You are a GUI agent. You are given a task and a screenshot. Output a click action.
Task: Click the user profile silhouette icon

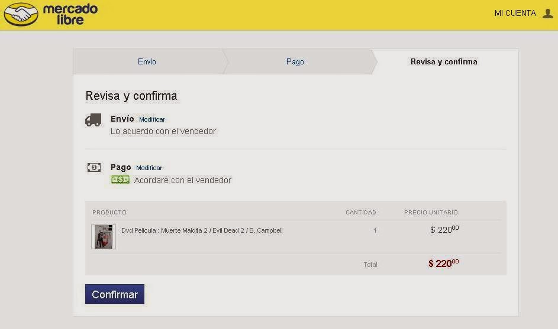click(547, 14)
